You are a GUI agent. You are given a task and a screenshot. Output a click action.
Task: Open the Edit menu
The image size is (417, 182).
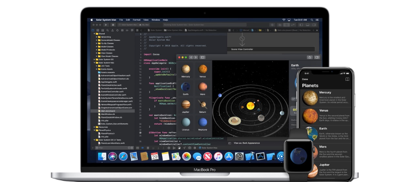click(128, 20)
